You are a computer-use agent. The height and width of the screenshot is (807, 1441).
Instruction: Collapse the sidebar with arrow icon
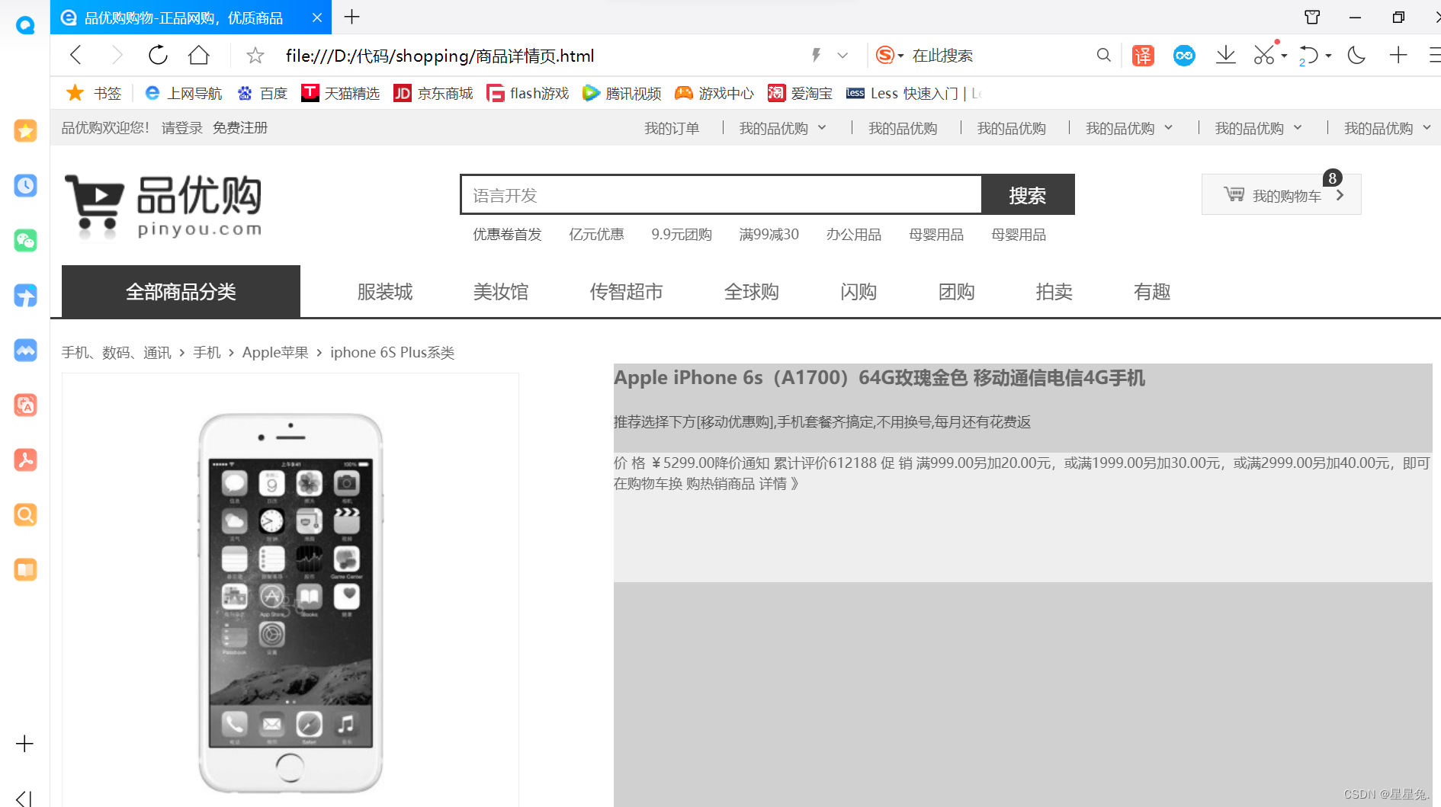pos(24,798)
